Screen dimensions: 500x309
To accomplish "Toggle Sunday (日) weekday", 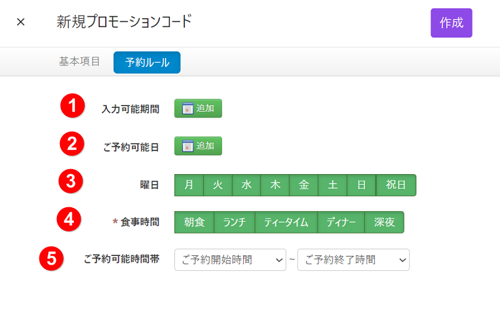I will click(361, 185).
